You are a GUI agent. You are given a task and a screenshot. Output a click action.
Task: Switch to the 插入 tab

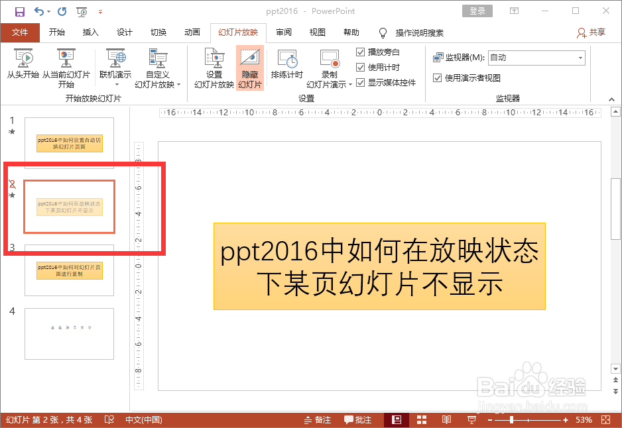(90, 32)
